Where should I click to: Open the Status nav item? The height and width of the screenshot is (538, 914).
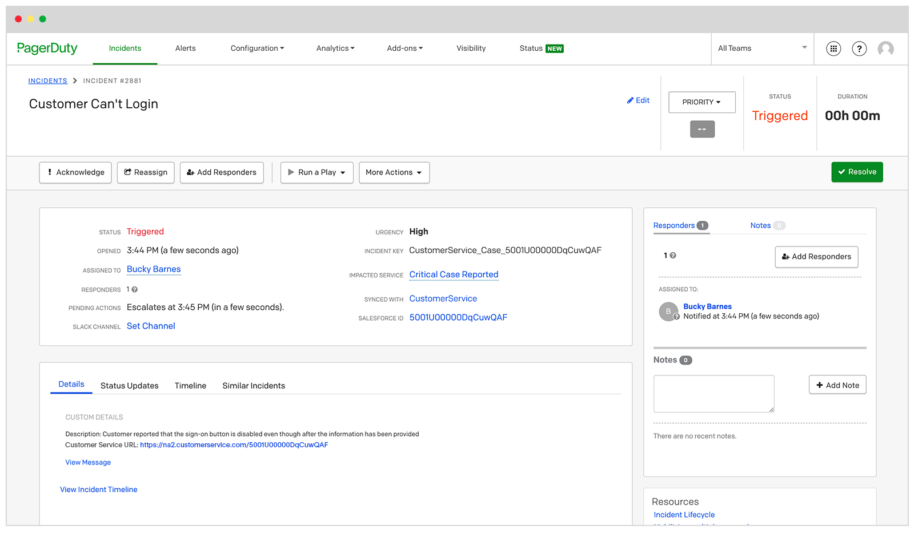531,48
